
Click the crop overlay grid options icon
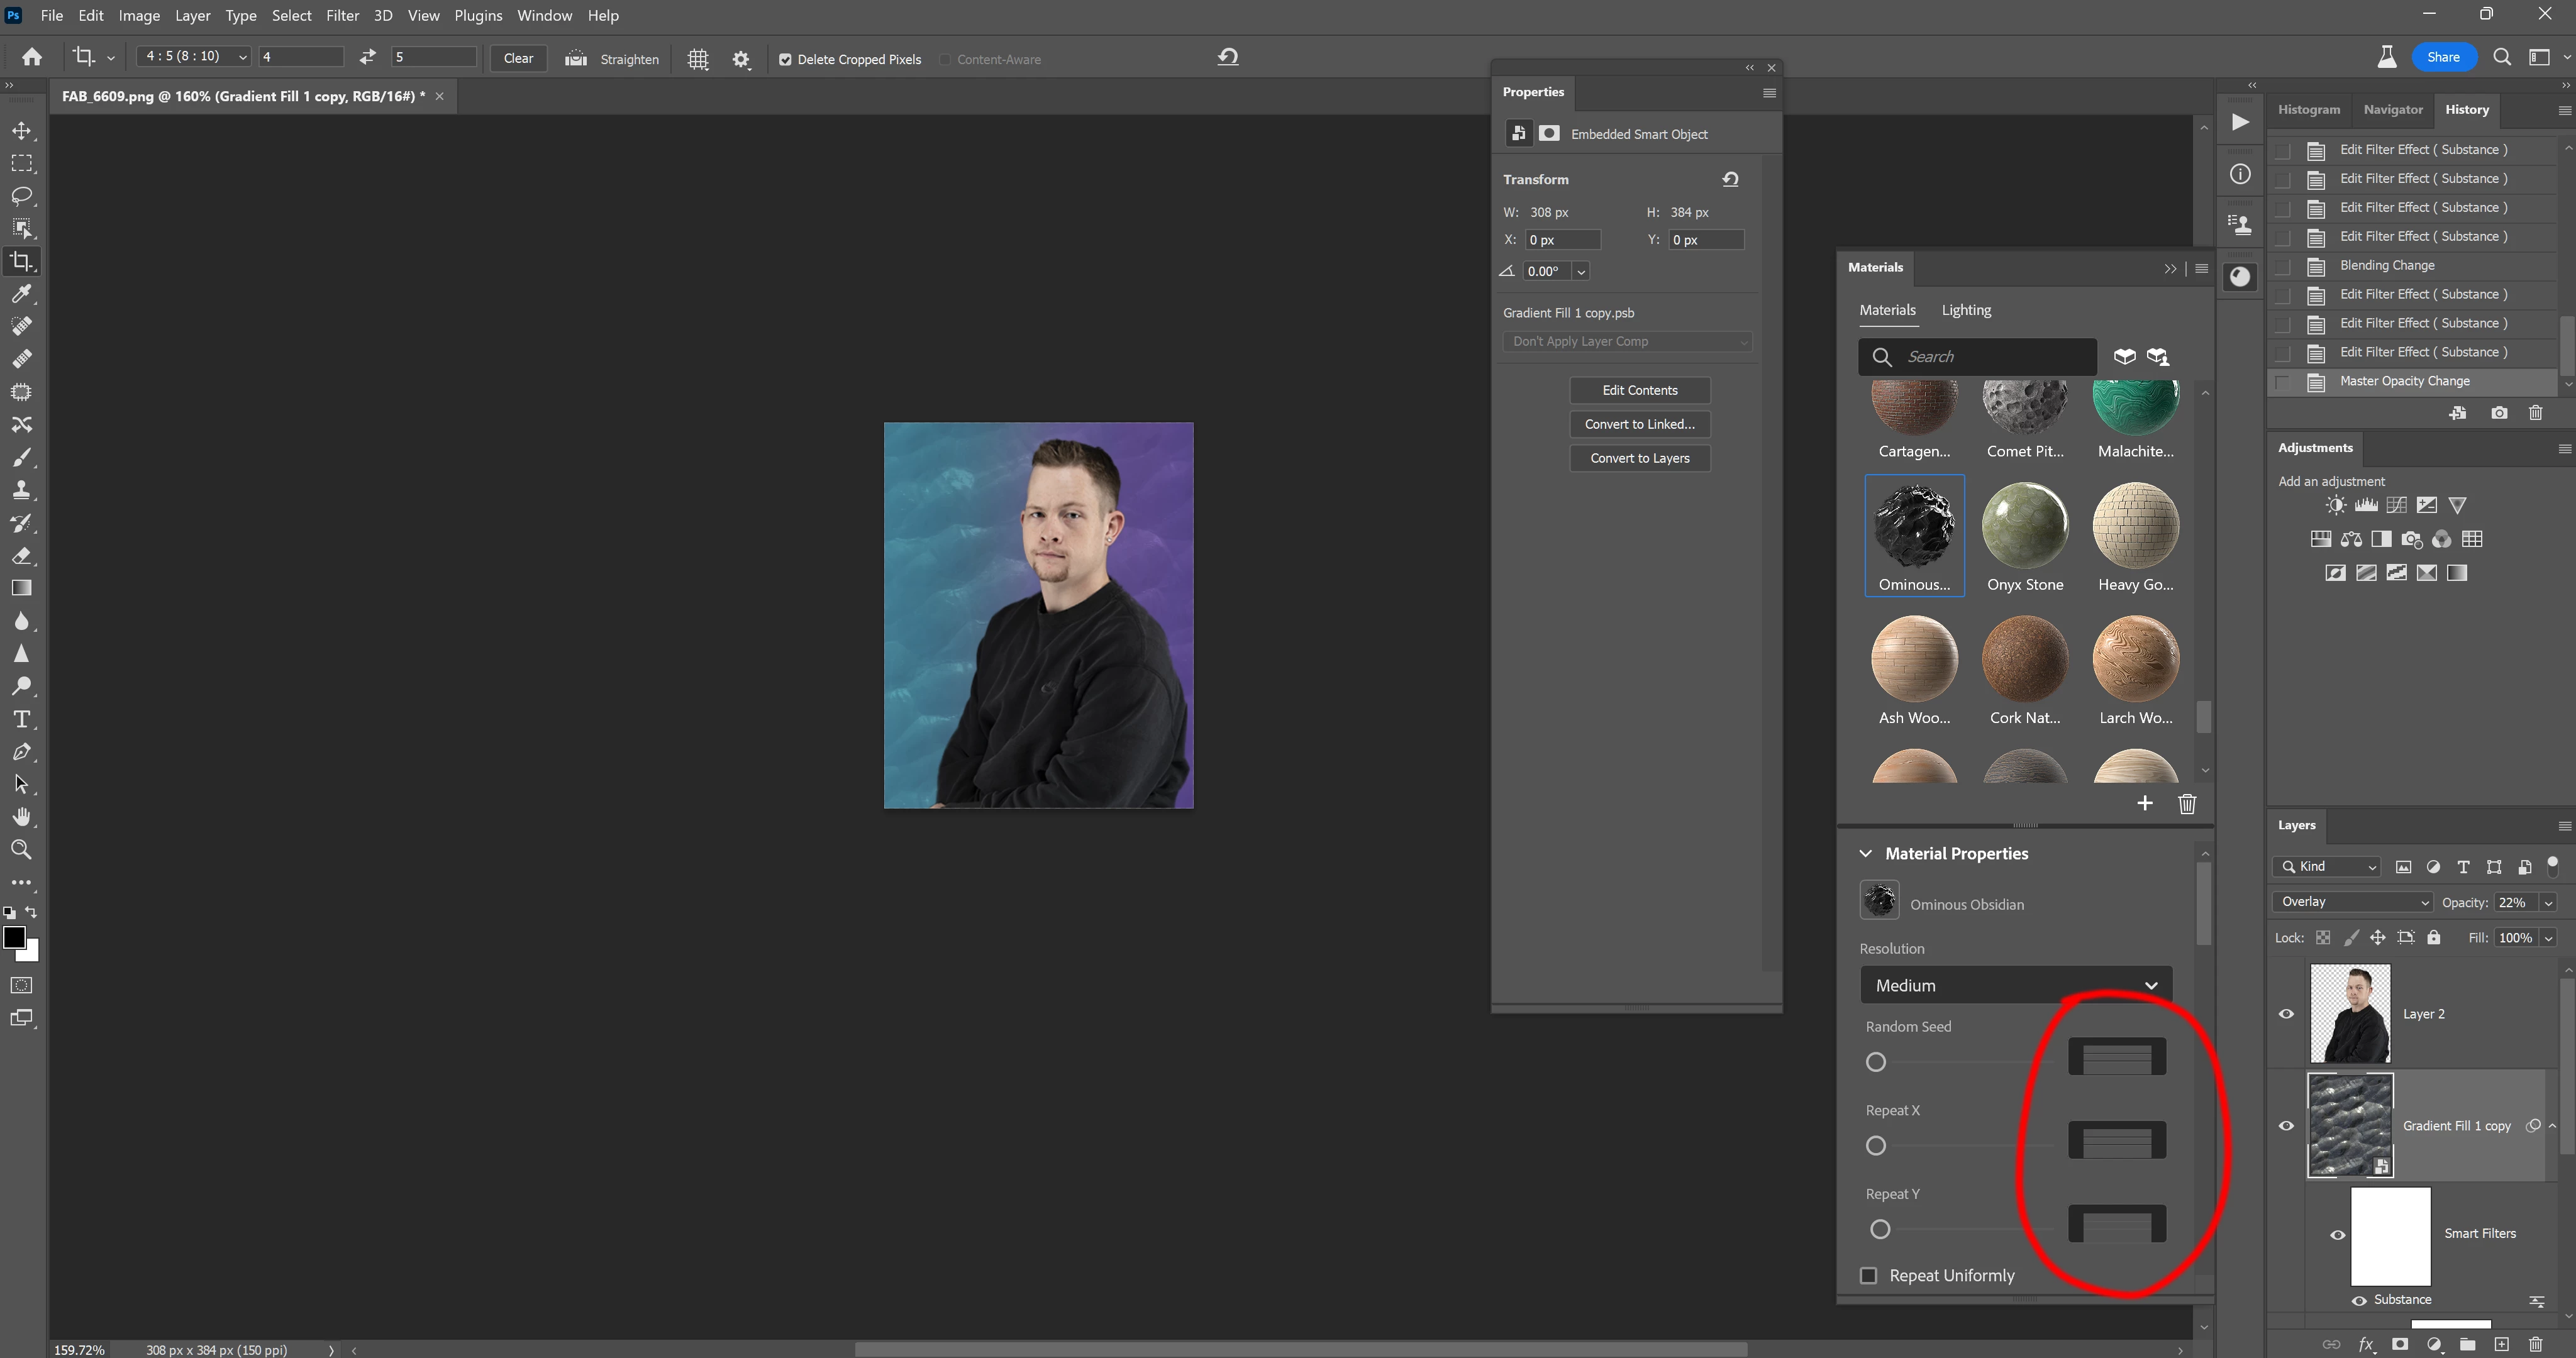(x=698, y=59)
